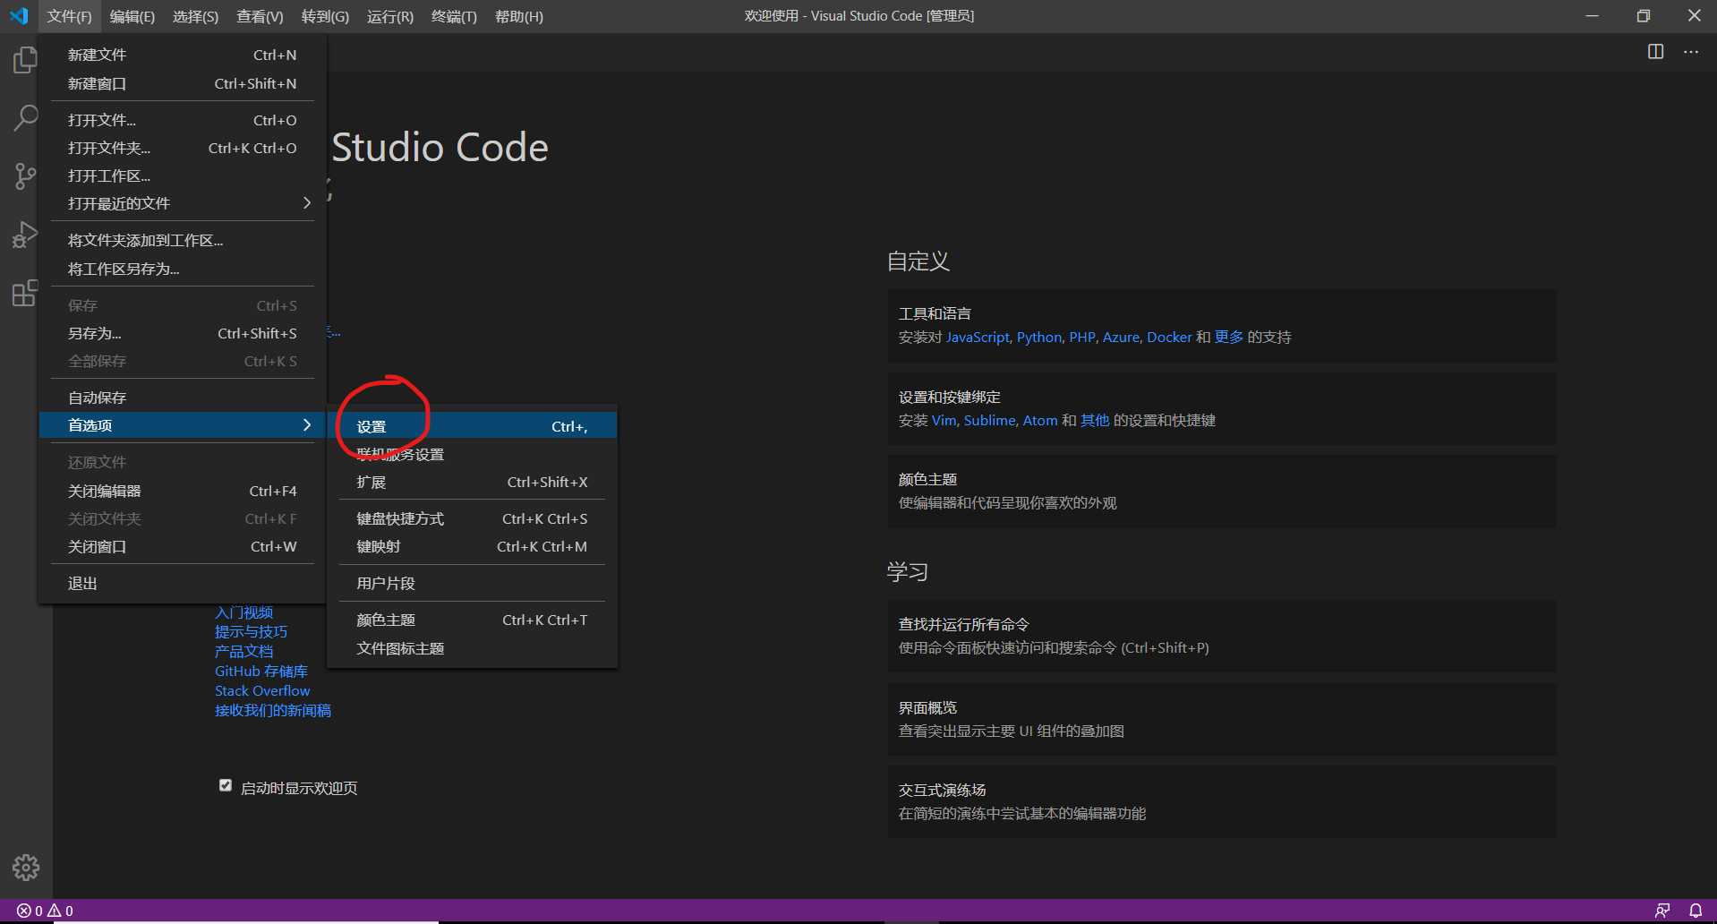Open the Explorer icon in activity bar
1717x924 pixels.
click(x=25, y=60)
